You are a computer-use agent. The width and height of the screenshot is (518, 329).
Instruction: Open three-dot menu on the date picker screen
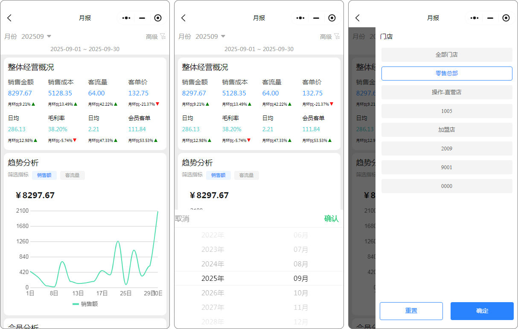(300, 18)
